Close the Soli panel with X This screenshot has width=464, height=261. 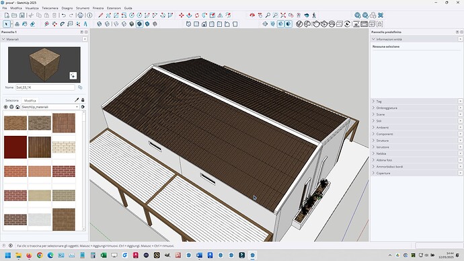point(461,120)
